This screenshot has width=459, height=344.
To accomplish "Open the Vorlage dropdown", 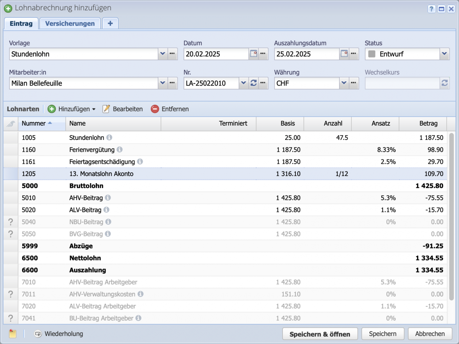I will pyautogui.click(x=163, y=54).
